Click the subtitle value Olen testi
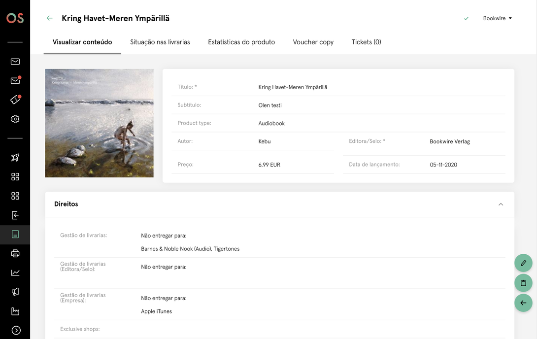Image resolution: width=537 pixels, height=339 pixels. coord(270,105)
